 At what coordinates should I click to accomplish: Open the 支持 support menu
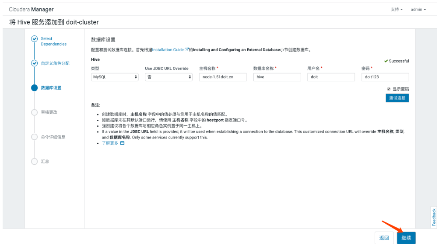(397, 10)
